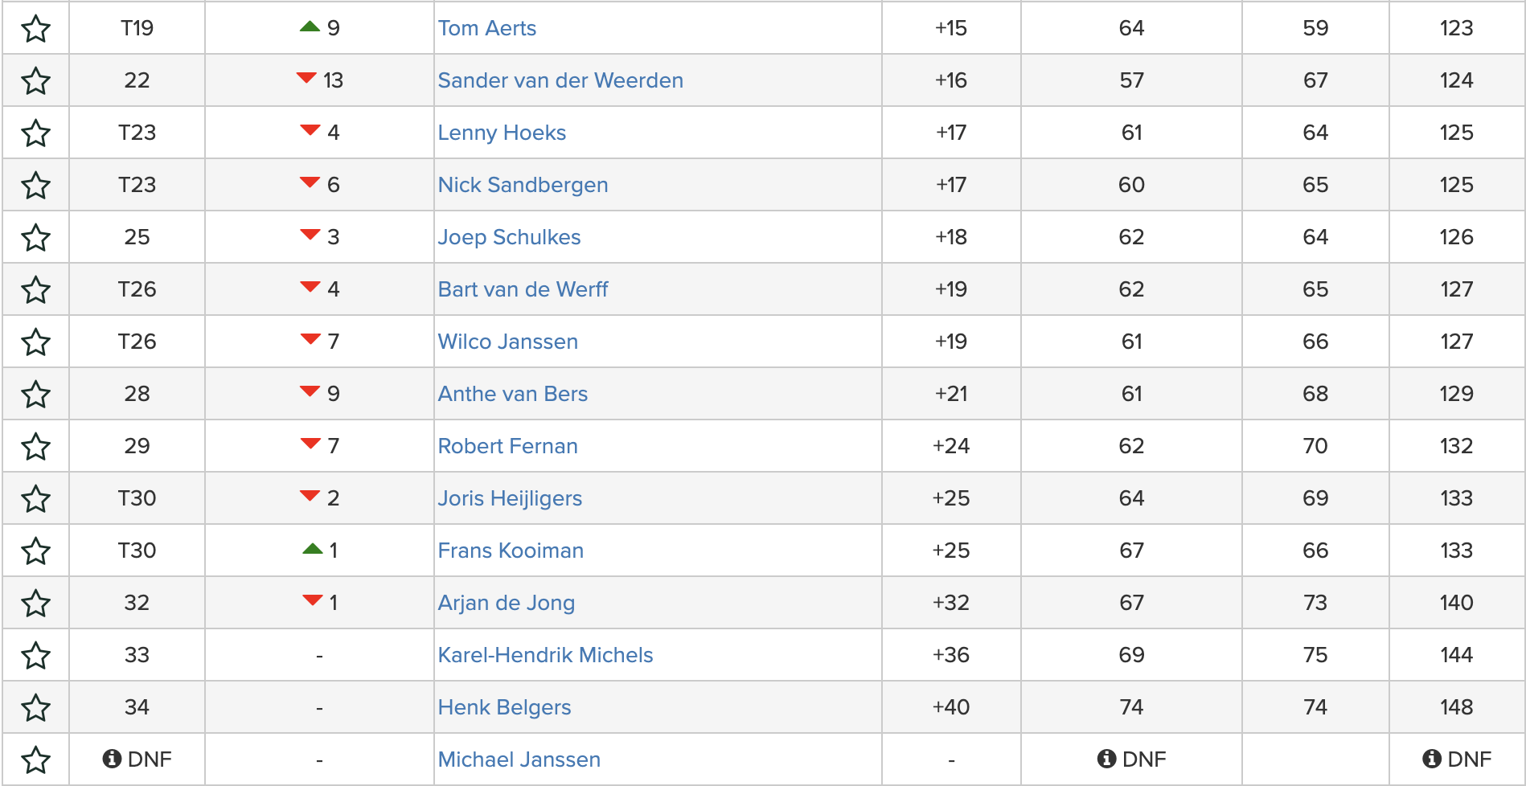Toggle the star next to Joep Schulkes
Image resolution: width=1526 pixels, height=786 pixels.
[35, 238]
